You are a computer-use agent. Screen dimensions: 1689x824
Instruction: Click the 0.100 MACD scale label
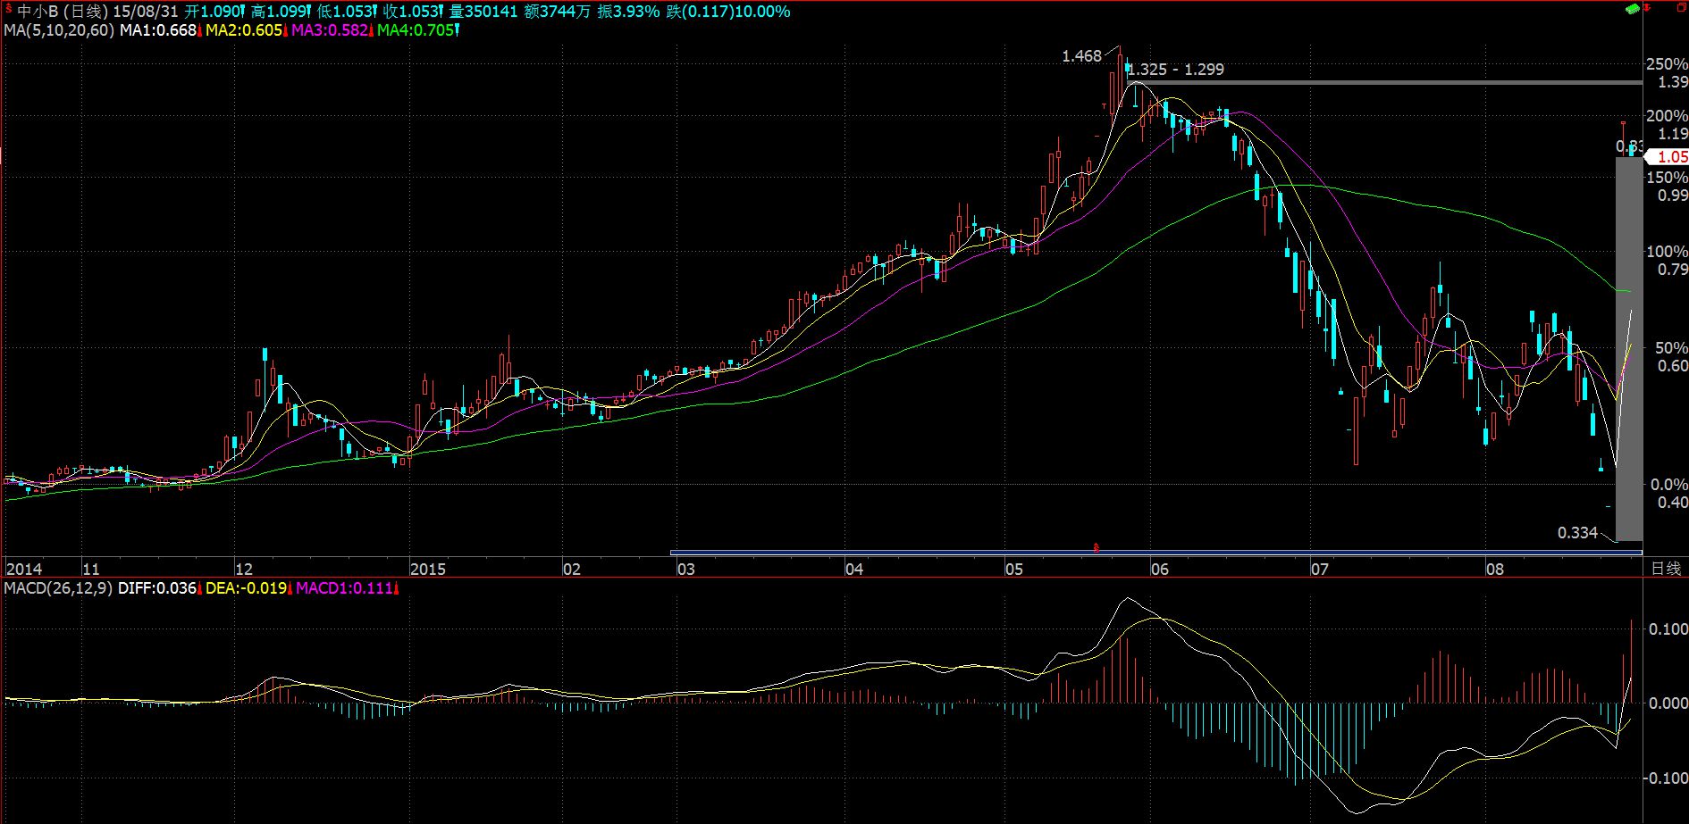point(1668,629)
